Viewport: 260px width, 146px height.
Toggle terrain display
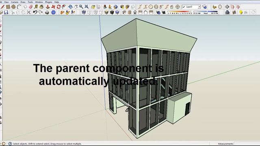[x=98, y=7]
